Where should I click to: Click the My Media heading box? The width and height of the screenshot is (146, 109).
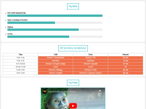pyautogui.click(x=73, y=83)
